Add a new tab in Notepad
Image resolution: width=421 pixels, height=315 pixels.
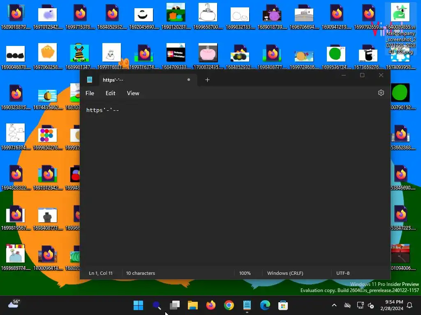(207, 80)
